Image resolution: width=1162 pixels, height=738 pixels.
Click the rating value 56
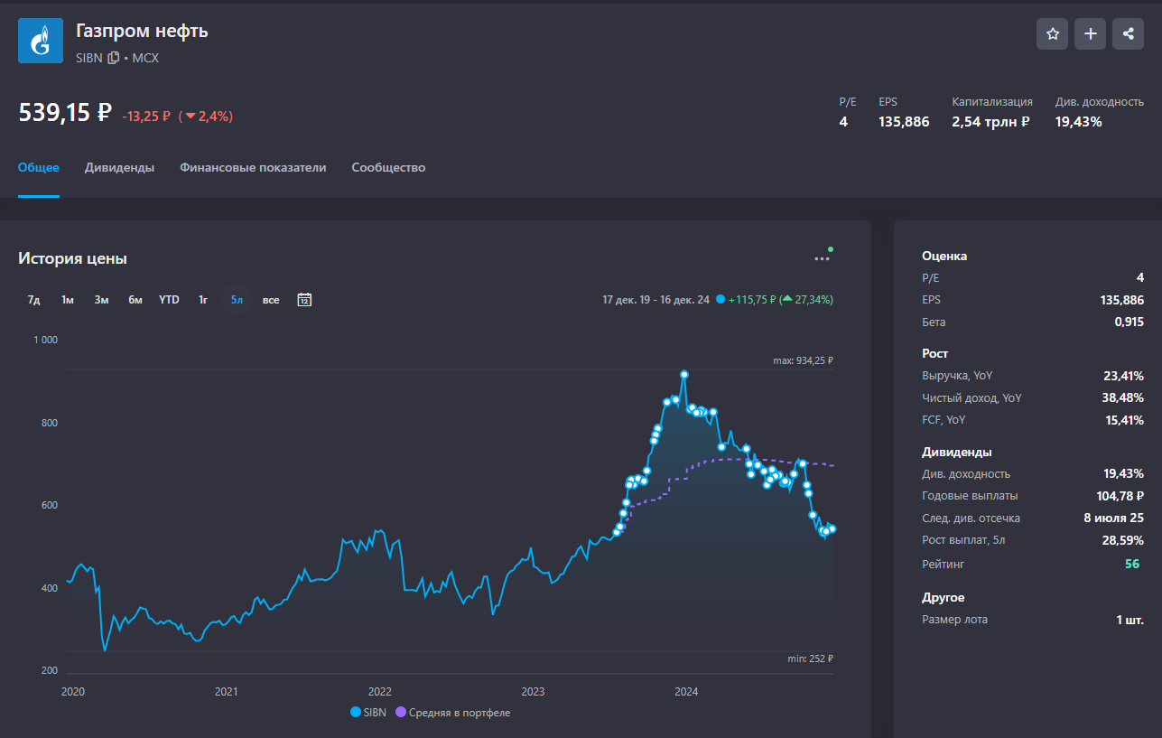pyautogui.click(x=1131, y=564)
